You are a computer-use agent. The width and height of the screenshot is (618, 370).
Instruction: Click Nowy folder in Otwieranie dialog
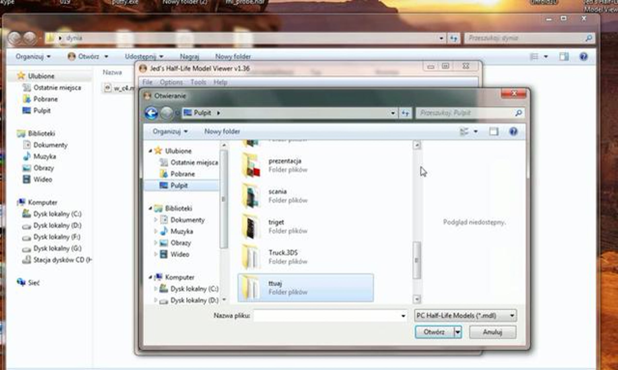222,132
